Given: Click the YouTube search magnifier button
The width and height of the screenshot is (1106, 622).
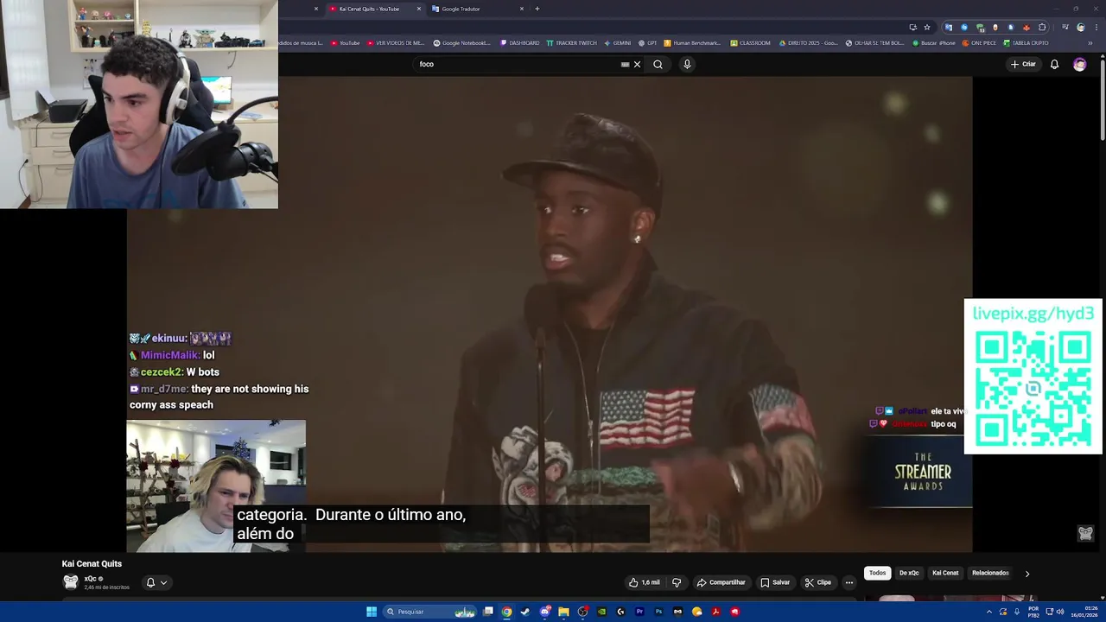Looking at the screenshot, I should point(658,64).
